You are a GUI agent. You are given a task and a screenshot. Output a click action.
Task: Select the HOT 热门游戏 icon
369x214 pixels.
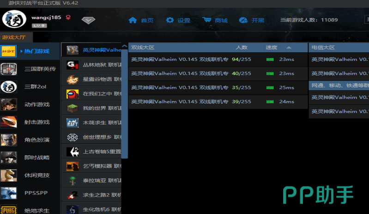pos(8,51)
